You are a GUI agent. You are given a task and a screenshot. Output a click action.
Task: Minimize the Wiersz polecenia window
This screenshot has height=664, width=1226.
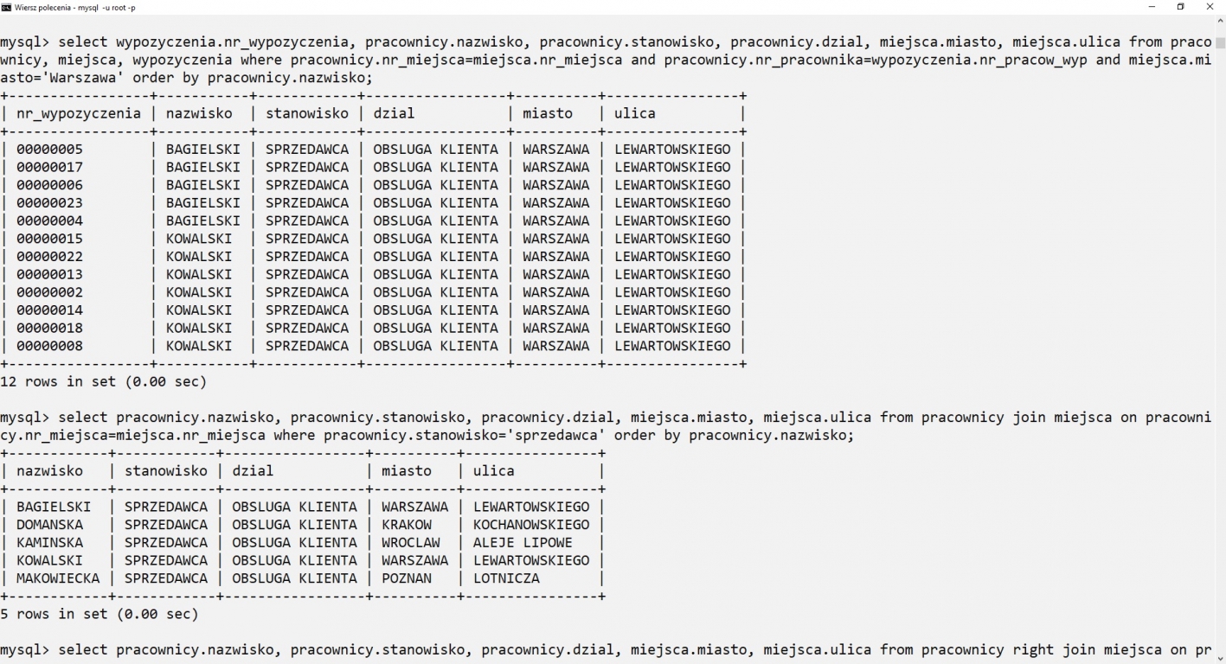pyautogui.click(x=1152, y=7)
